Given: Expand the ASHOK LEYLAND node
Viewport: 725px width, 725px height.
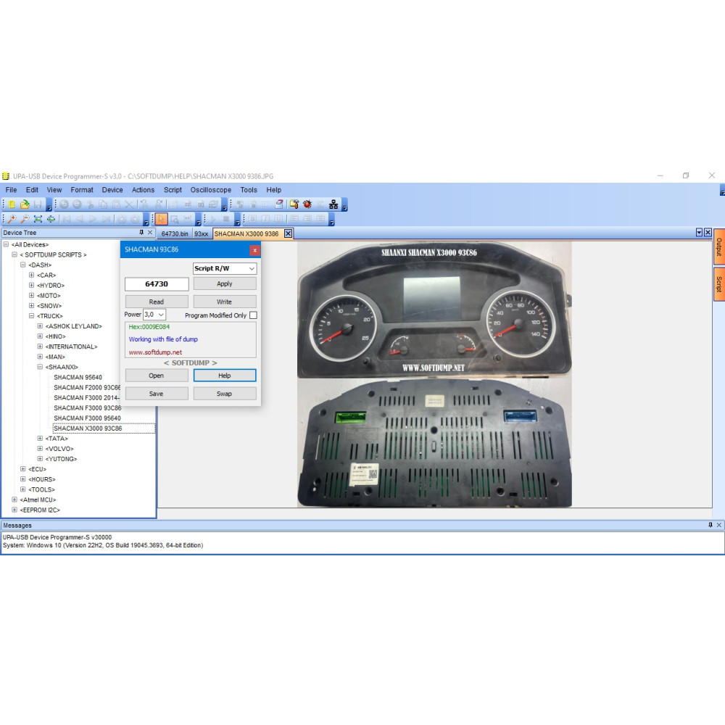Looking at the screenshot, I should 40,326.
